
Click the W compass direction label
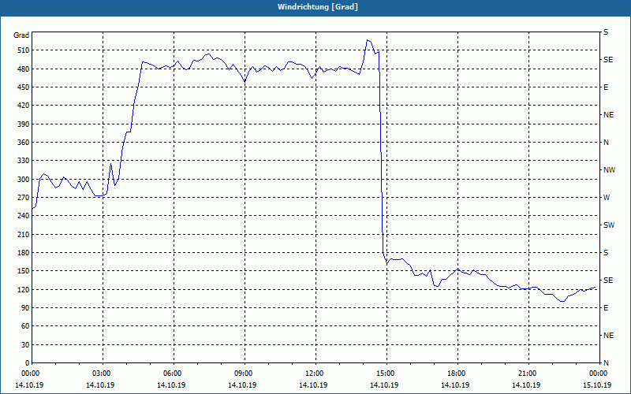click(x=607, y=198)
